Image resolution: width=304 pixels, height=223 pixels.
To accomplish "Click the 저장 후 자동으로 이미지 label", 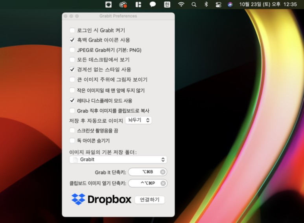I will click(x=96, y=121).
